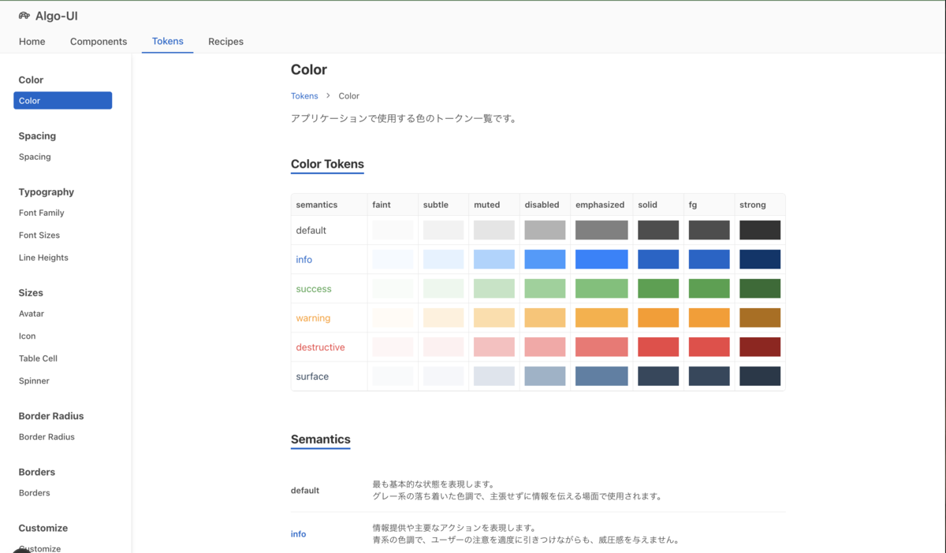Click warning emphasized orange swatch
Image resolution: width=946 pixels, height=553 pixels.
point(601,317)
